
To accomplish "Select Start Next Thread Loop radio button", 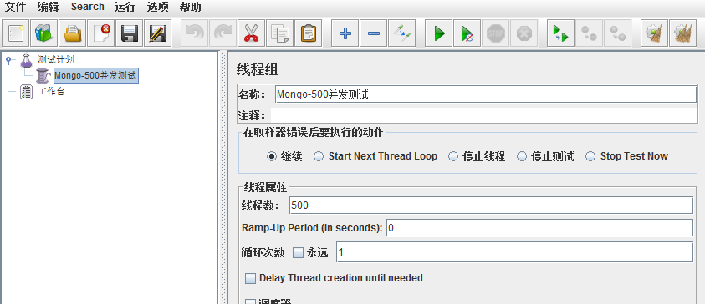I will 319,156.
